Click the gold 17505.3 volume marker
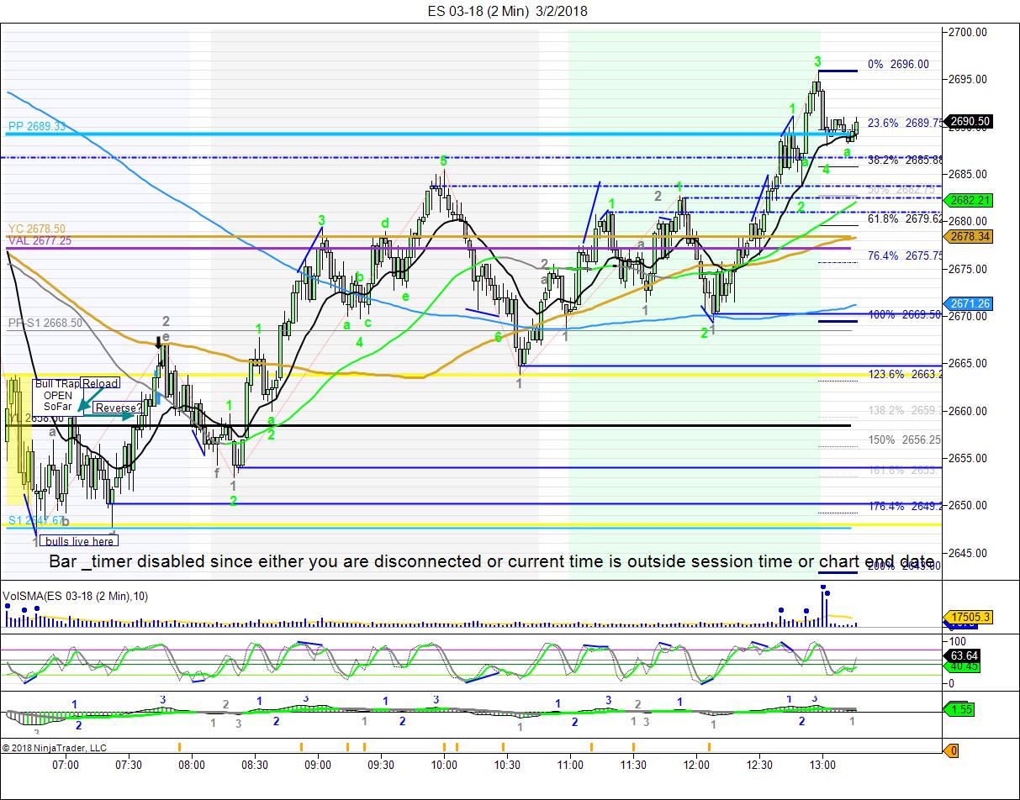The width and height of the screenshot is (1020, 800). (969, 617)
